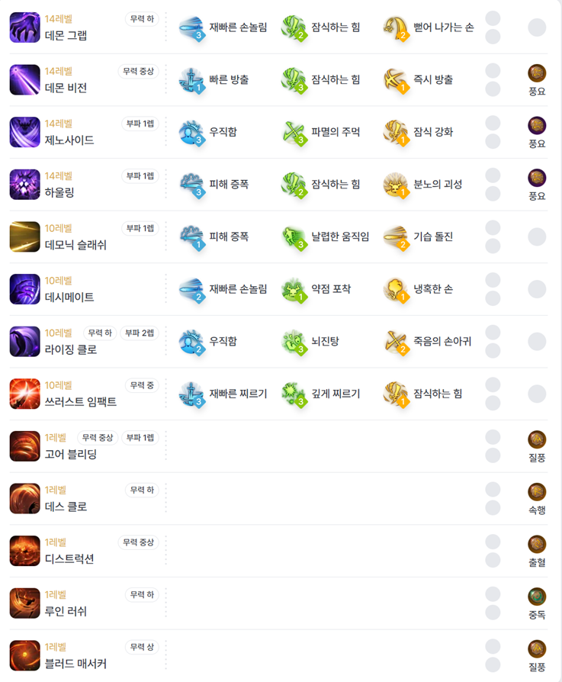Select the 질풍 rune on 고어 블리딩 row
The width and height of the screenshot is (562, 682).
tap(537, 439)
